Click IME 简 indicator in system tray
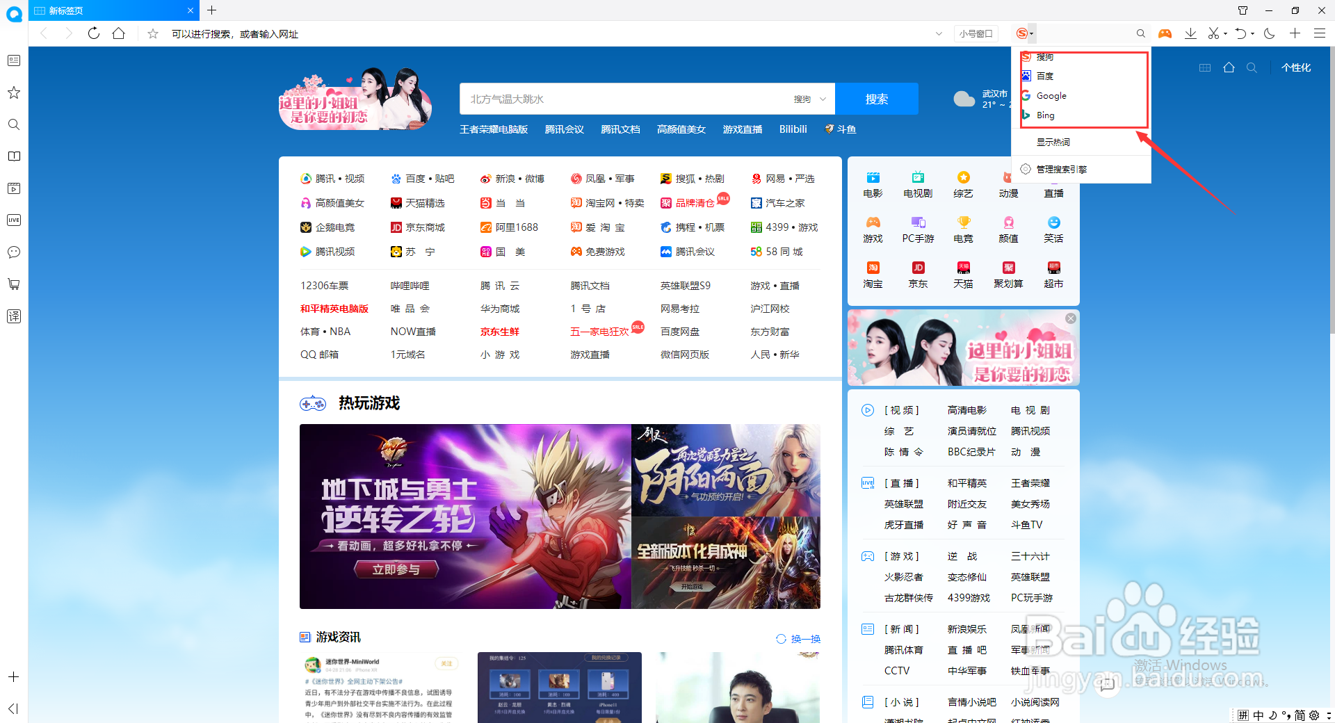Screen dimensions: 1335x723 pos(1300,715)
